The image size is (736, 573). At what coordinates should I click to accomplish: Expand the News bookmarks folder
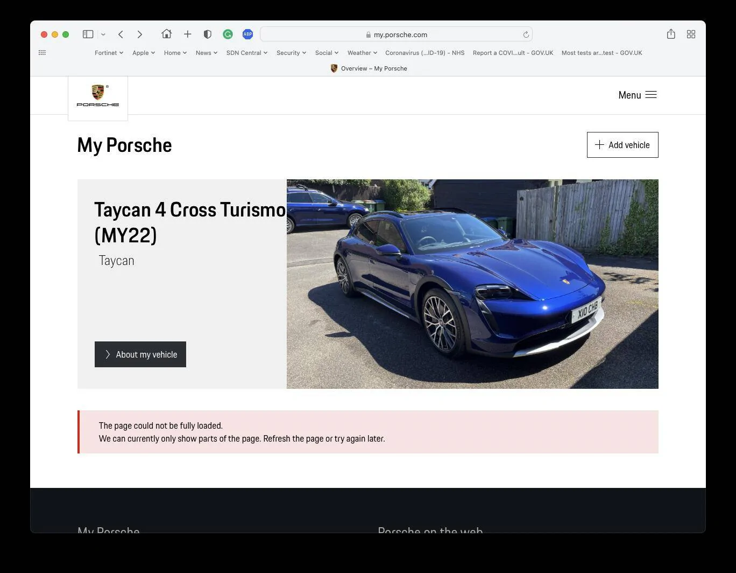(x=207, y=53)
